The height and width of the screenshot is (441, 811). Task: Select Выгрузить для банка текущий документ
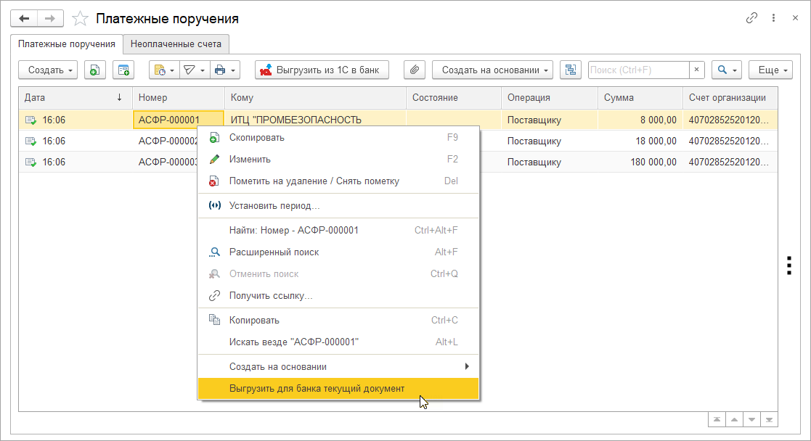click(317, 389)
